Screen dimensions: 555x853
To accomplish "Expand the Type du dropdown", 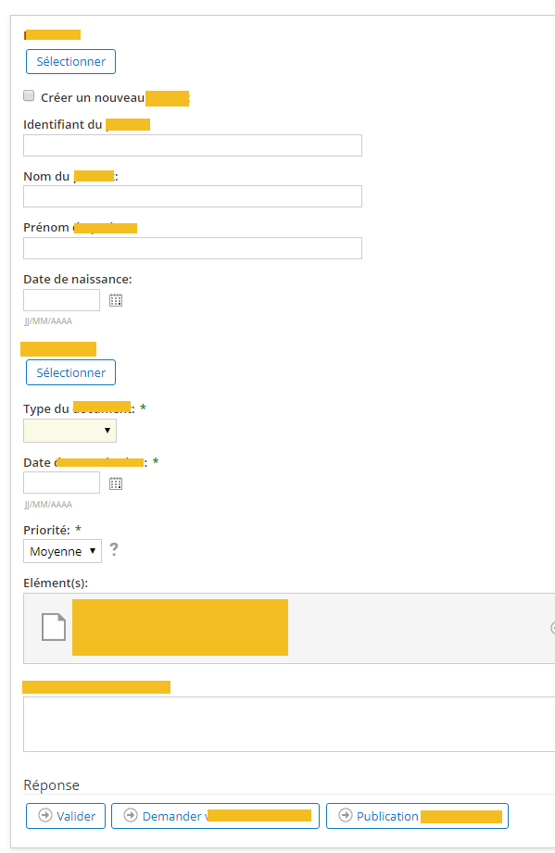I will 69,431.
